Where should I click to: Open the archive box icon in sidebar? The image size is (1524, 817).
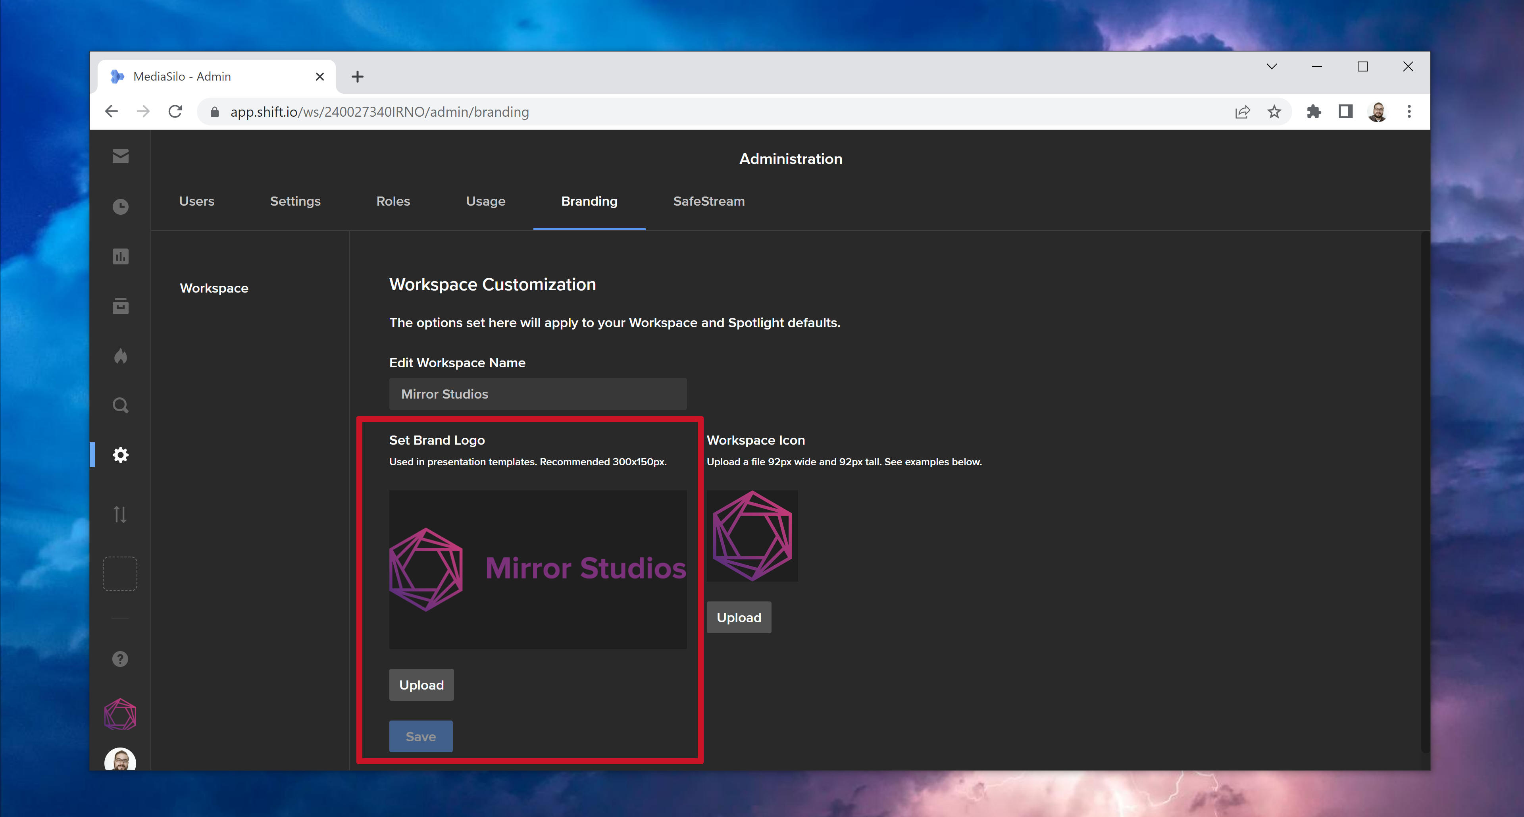(120, 306)
